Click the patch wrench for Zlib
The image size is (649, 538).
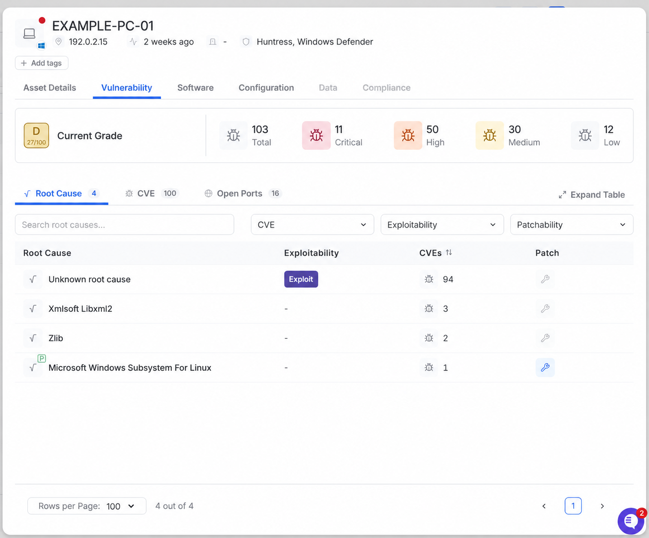click(545, 338)
